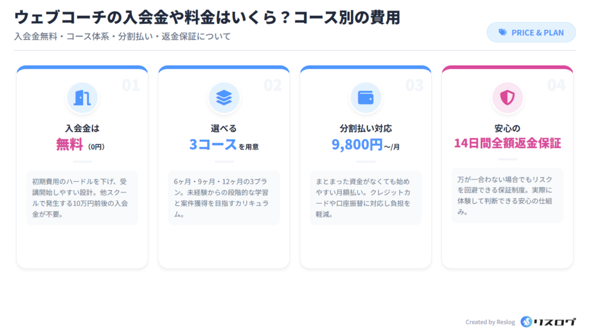Click the 02 card number label

tap(273, 85)
